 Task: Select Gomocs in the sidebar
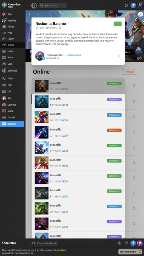click(x=11, y=105)
